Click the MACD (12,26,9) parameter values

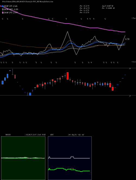(35, 135)
